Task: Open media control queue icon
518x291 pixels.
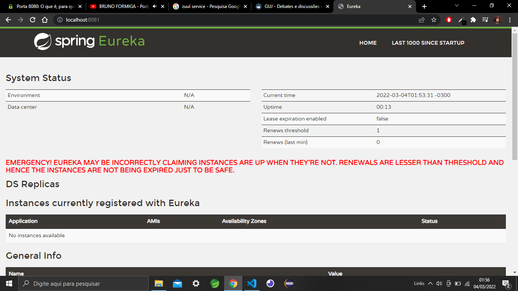Action: click(485, 20)
